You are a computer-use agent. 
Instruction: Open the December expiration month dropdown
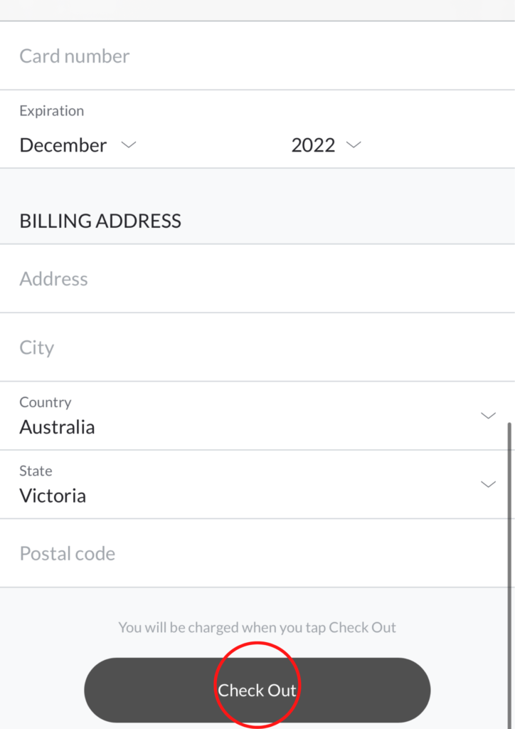64,145
